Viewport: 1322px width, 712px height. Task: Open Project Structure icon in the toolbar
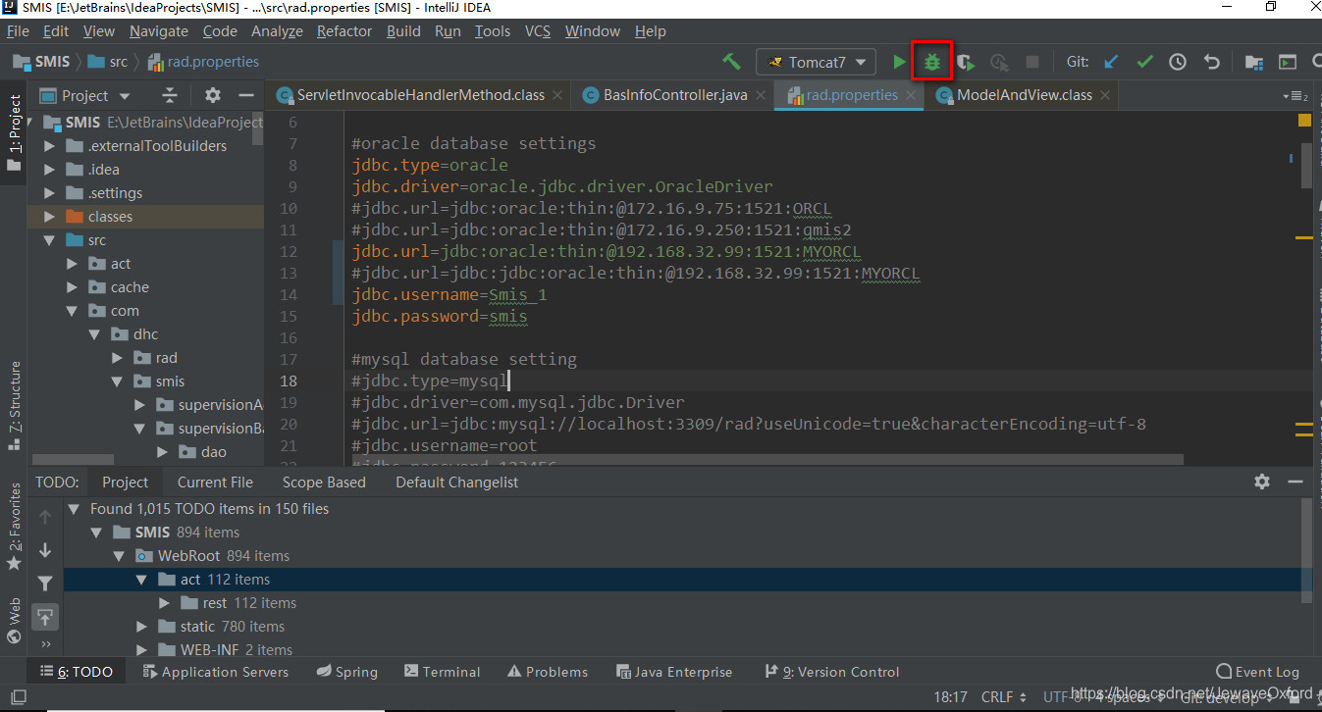click(1254, 62)
